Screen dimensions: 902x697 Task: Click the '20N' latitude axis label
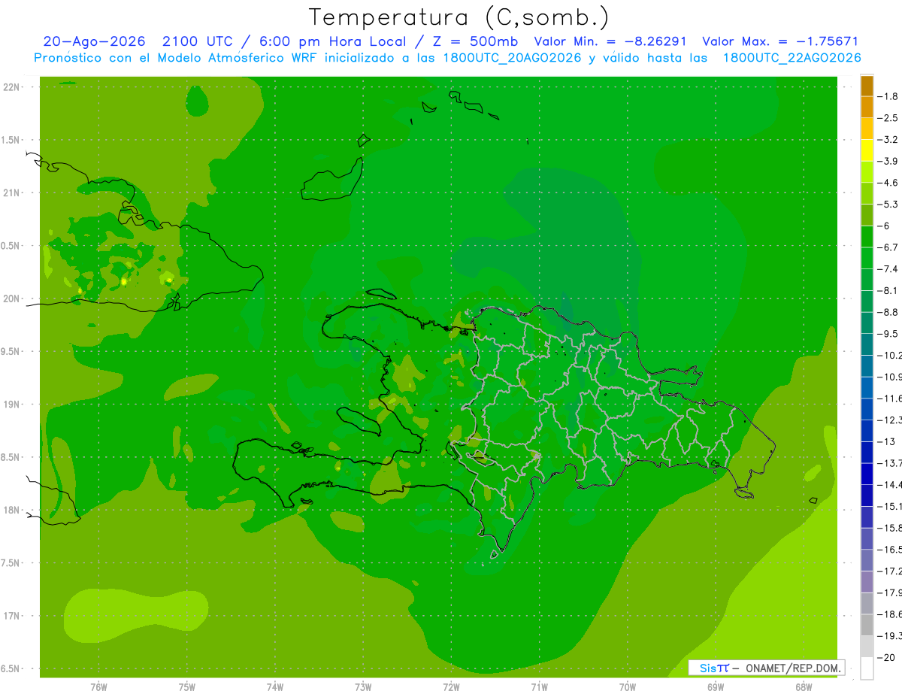pos(11,299)
